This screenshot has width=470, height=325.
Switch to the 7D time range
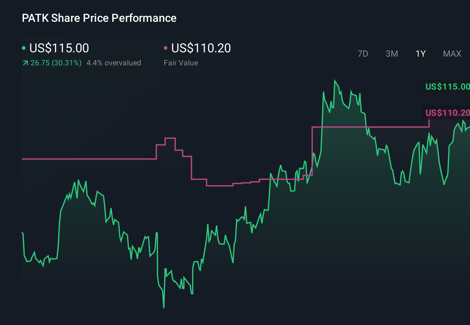pyautogui.click(x=363, y=54)
